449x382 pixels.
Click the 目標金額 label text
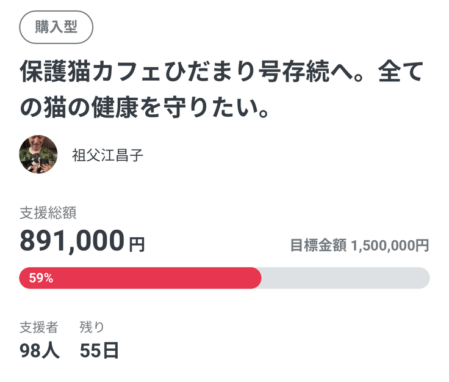318,245
